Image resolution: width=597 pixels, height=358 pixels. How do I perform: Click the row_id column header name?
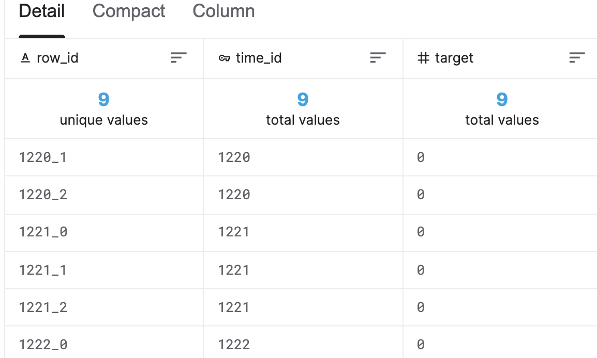pos(57,58)
